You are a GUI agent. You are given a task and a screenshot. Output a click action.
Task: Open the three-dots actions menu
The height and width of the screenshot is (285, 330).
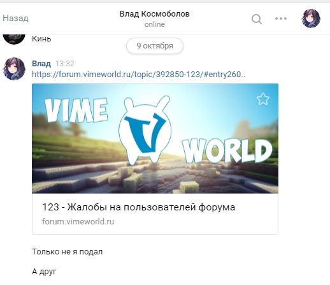281,18
